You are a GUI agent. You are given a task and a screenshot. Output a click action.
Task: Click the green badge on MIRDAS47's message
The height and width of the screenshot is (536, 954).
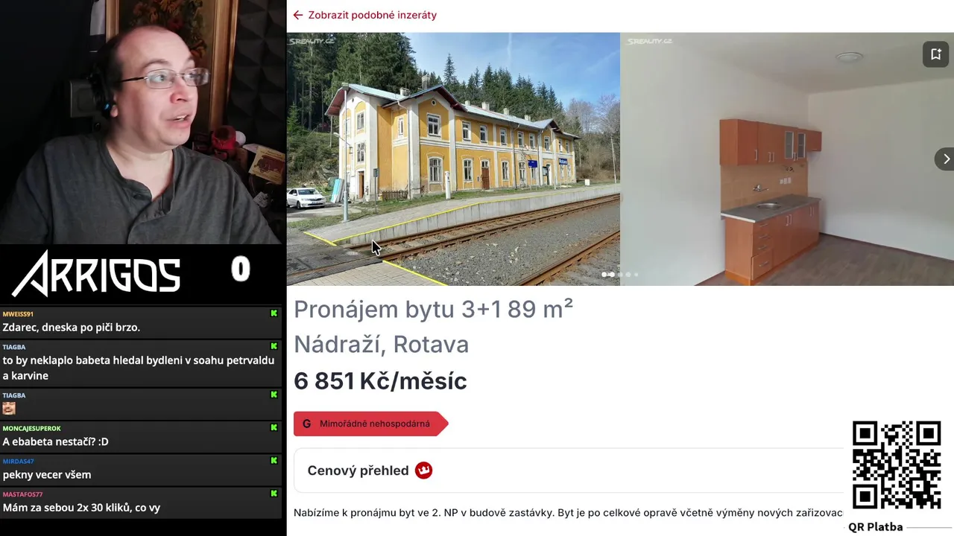274,461
